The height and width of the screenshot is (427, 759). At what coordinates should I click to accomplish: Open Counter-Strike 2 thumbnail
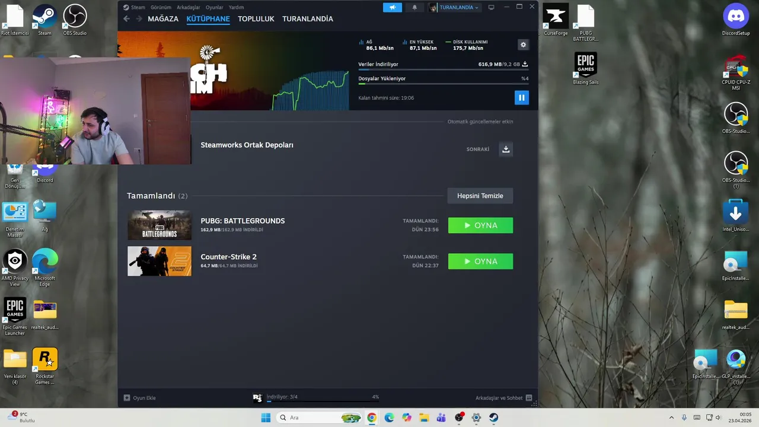tap(160, 262)
